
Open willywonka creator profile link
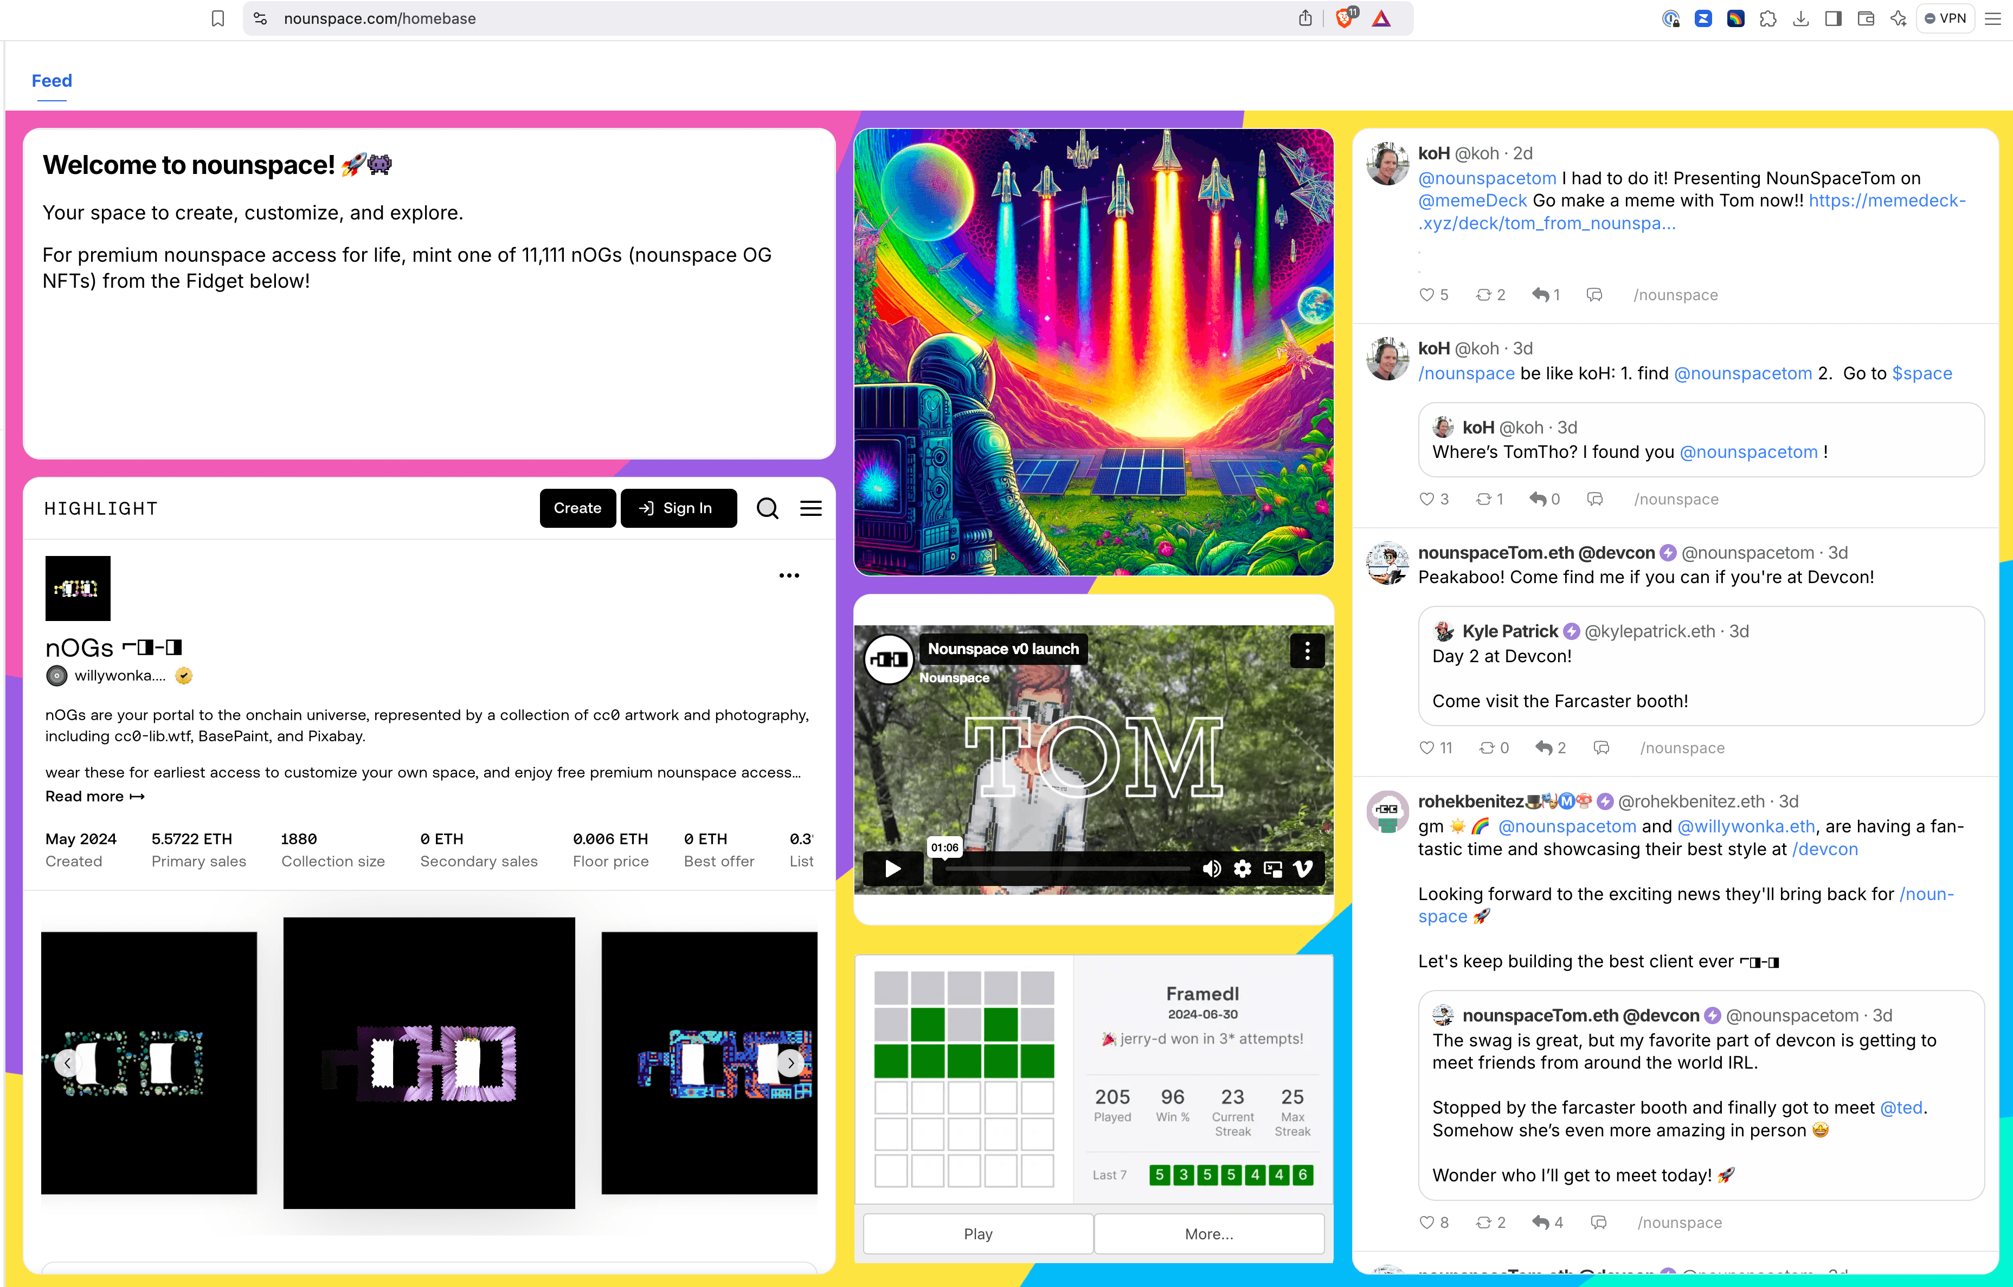pos(119,675)
